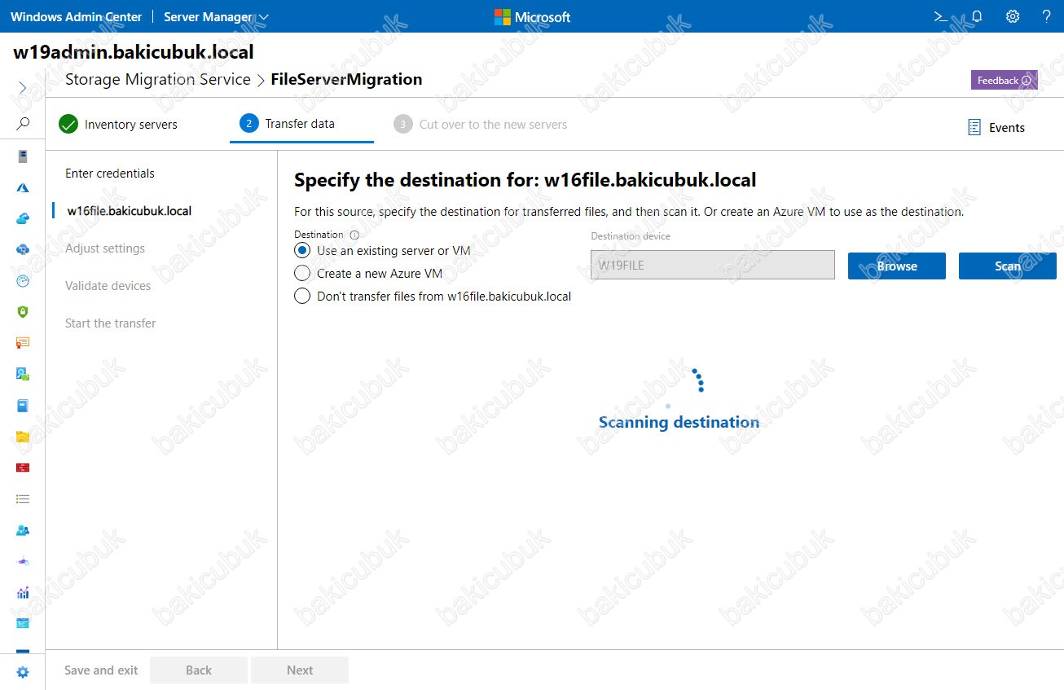Click the Destination device field with W19FILE
The height and width of the screenshot is (690, 1064).
[x=713, y=265]
